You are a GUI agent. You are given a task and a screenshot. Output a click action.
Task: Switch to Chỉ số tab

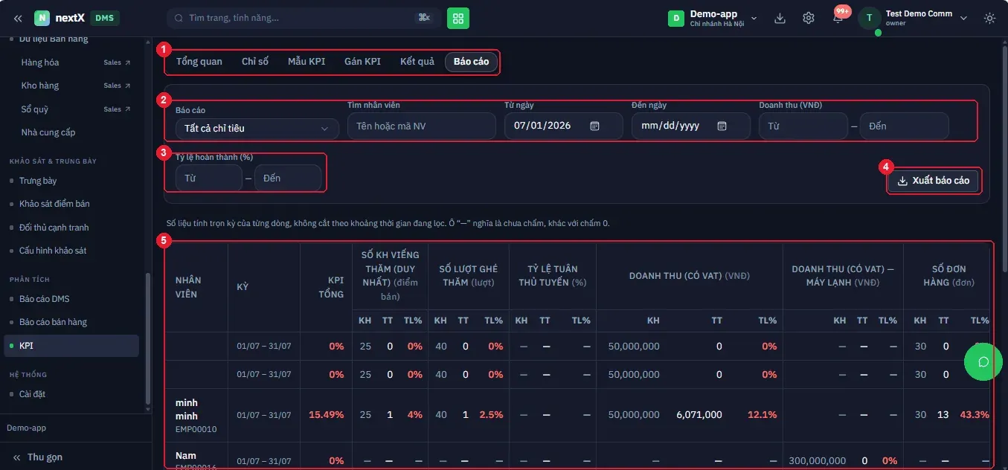click(255, 62)
